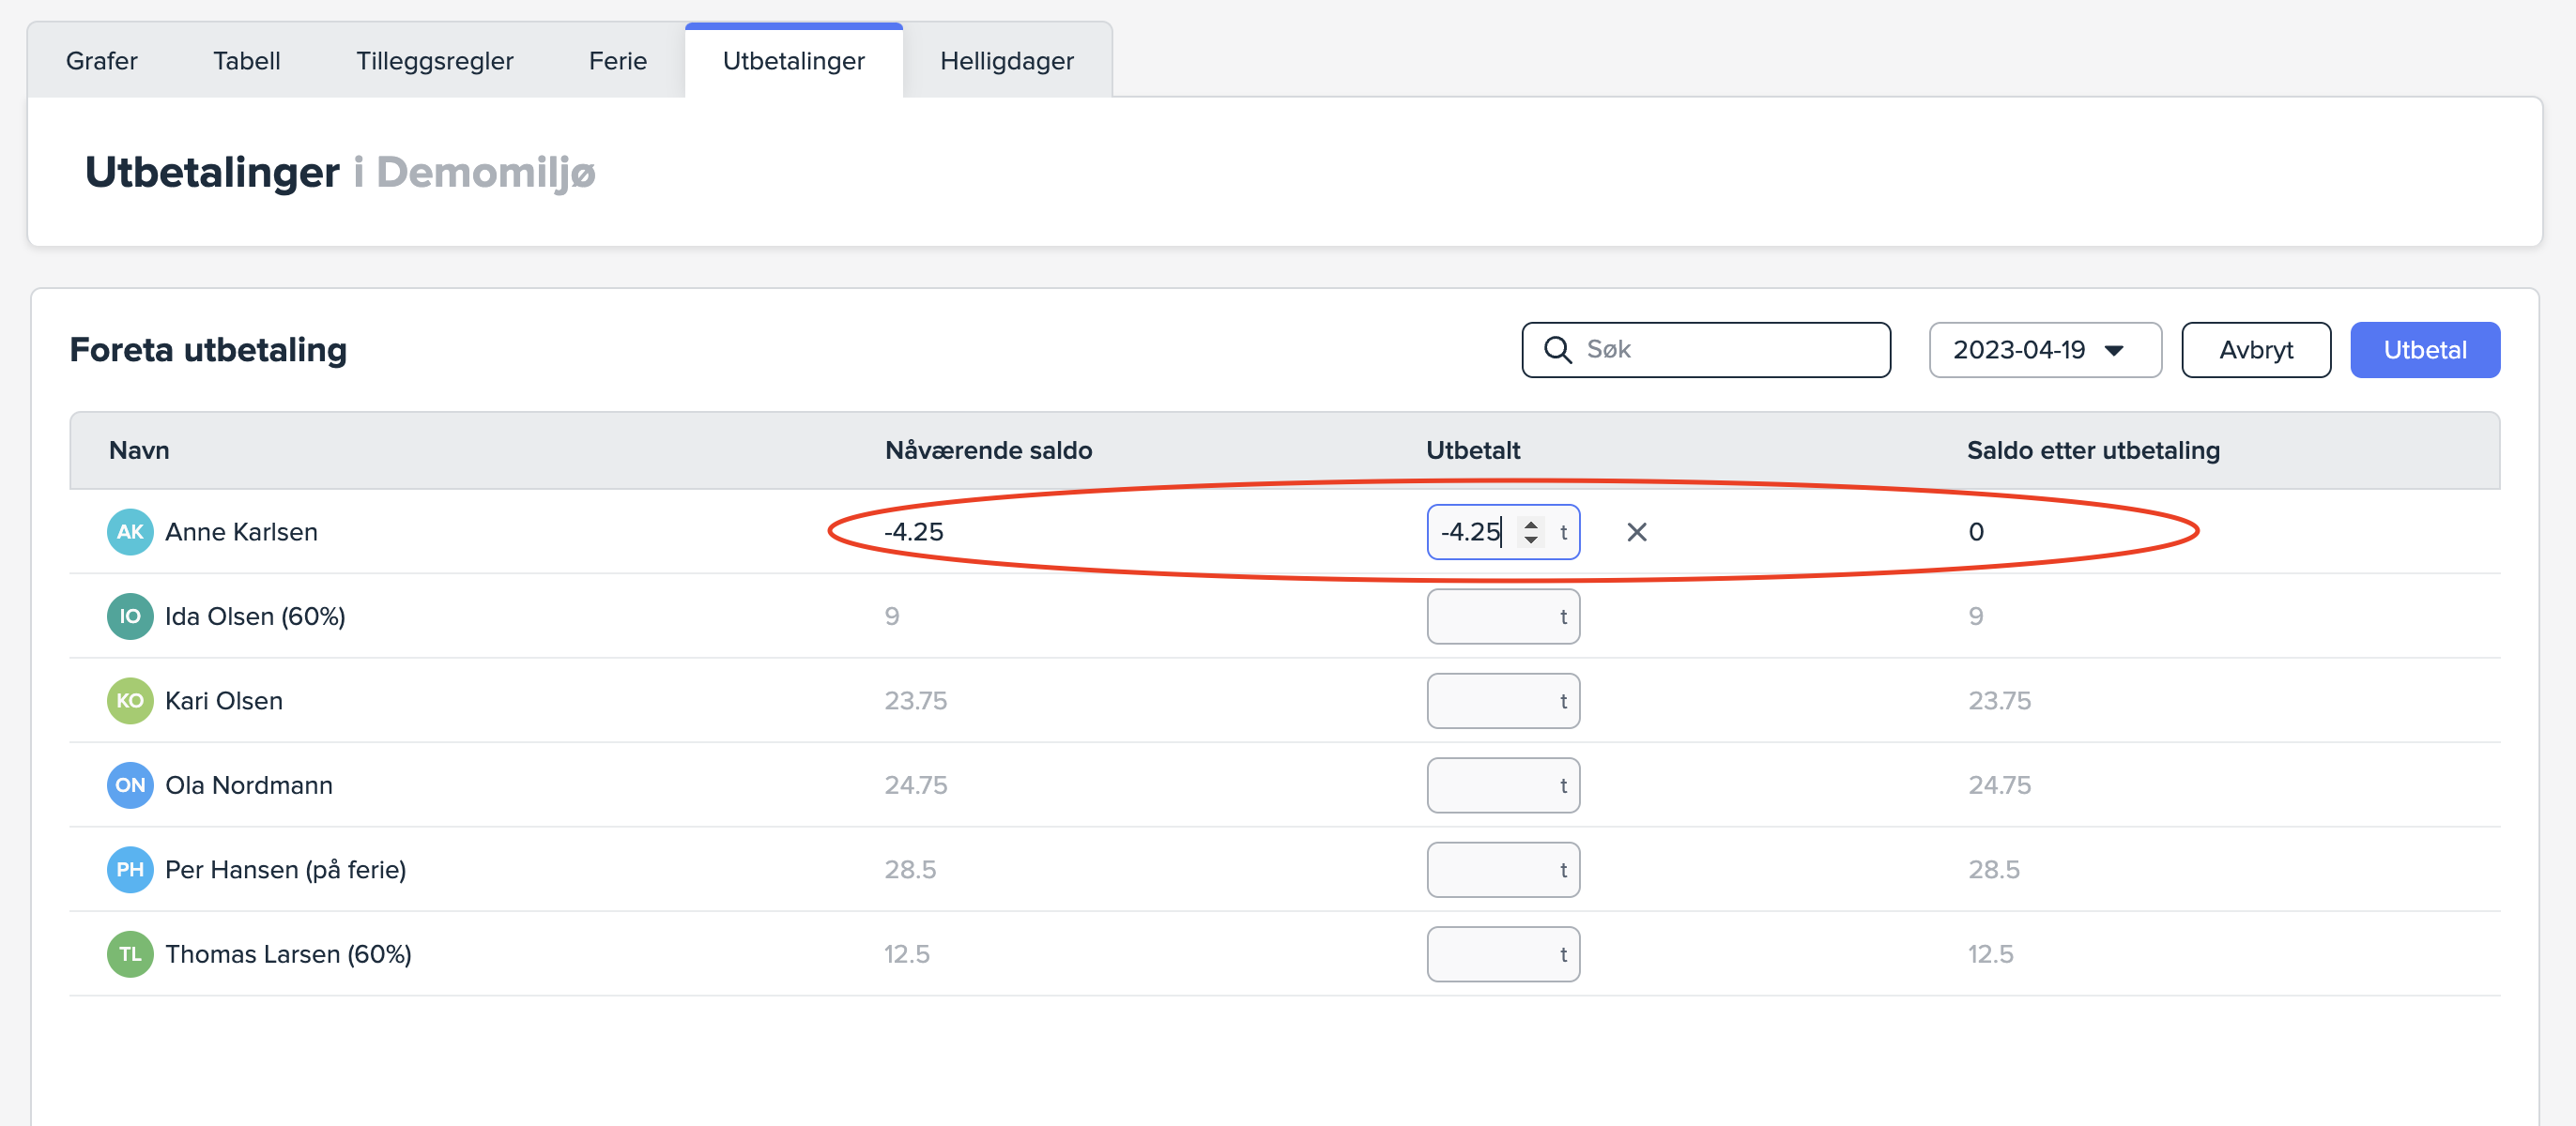
Task: Open the Tilleggsregler tab
Action: point(434,61)
